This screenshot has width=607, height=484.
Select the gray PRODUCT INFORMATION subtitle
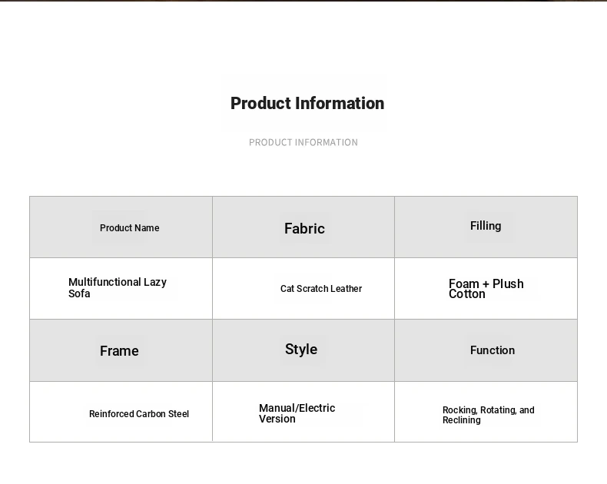tap(303, 142)
